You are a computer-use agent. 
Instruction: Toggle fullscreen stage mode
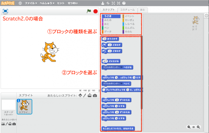click(x=5, y=11)
